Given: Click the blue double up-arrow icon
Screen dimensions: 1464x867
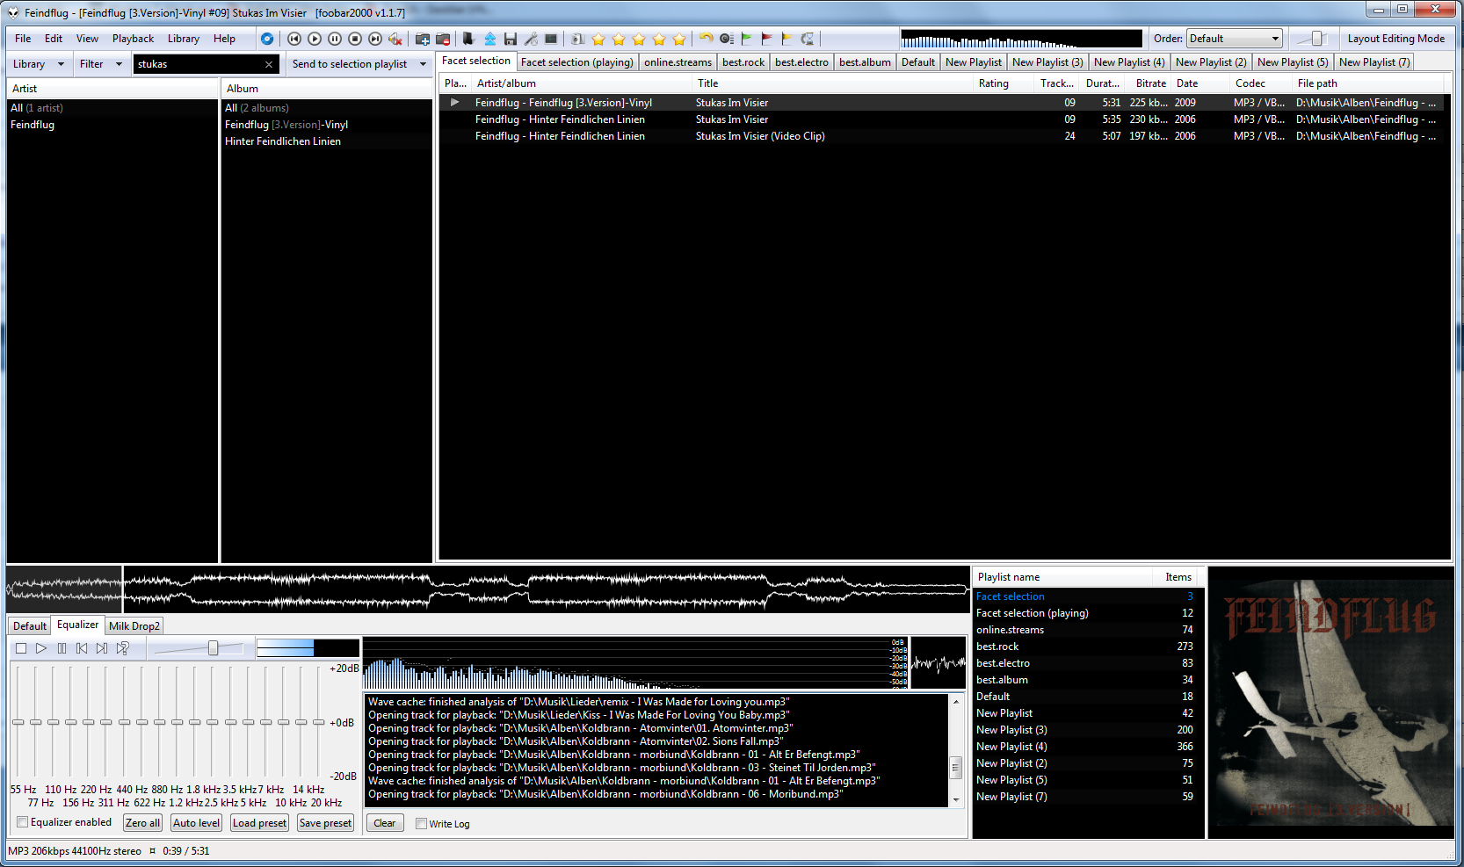Looking at the screenshot, I should (x=489, y=39).
